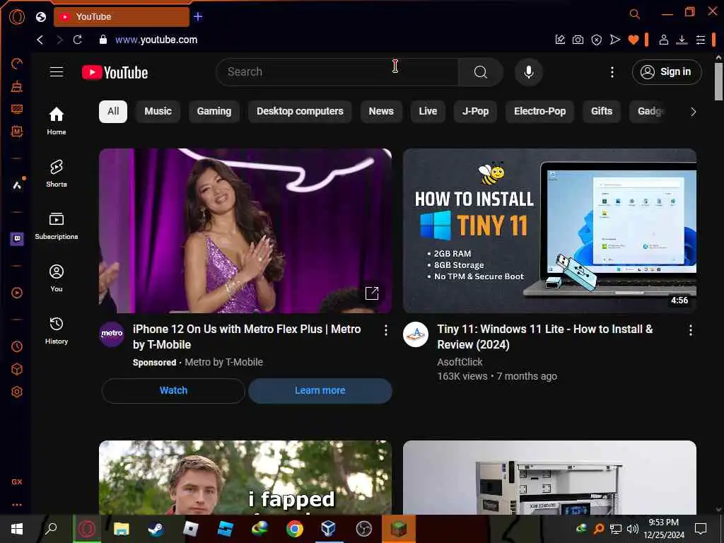The height and width of the screenshot is (543, 724).
Task: Open the Opera GX main menu logo
Action: click(17, 17)
